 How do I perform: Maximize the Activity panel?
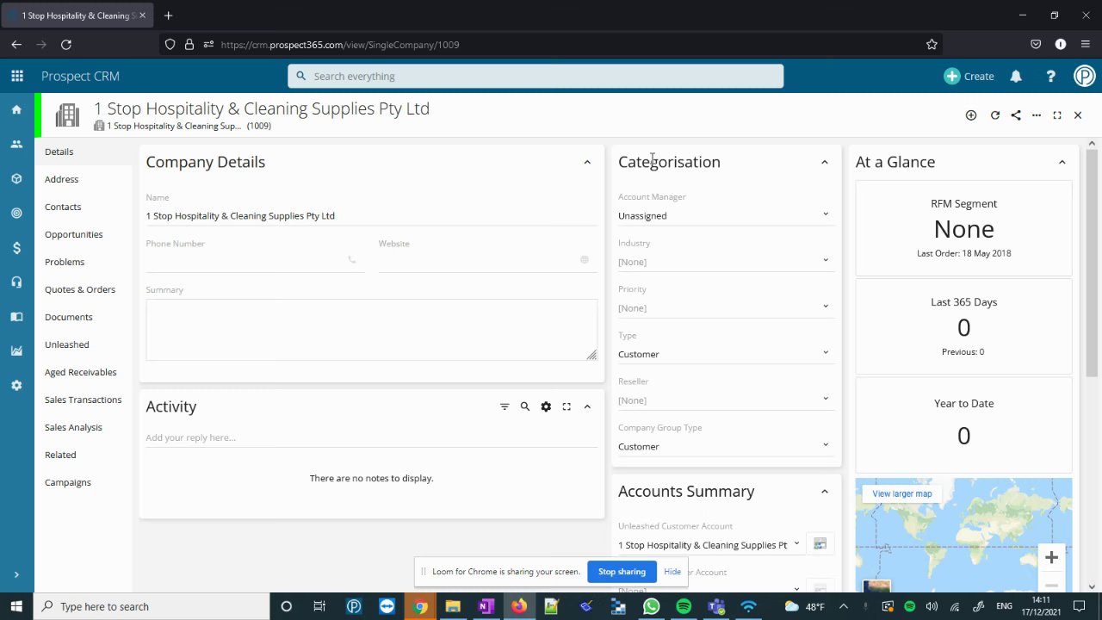click(x=566, y=406)
